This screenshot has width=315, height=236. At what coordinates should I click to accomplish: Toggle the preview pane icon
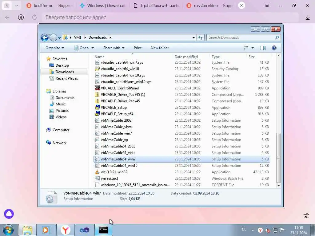click(x=263, y=48)
